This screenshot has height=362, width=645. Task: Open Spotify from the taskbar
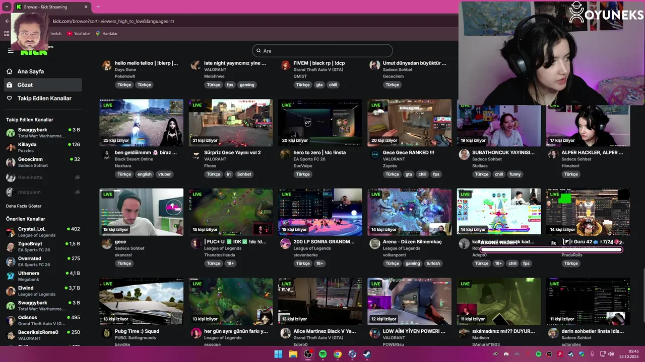click(322, 354)
